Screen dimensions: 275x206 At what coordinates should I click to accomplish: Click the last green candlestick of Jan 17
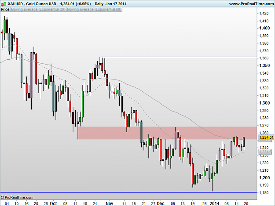pyautogui.click(x=244, y=142)
